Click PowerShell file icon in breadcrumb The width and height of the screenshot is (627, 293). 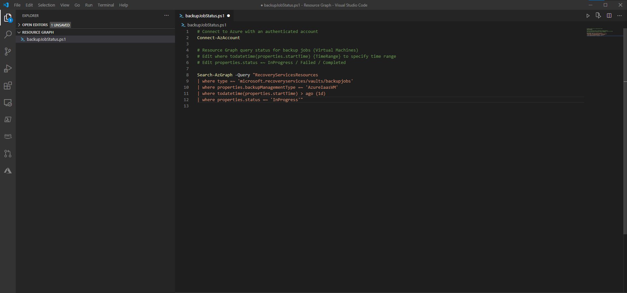pos(183,25)
